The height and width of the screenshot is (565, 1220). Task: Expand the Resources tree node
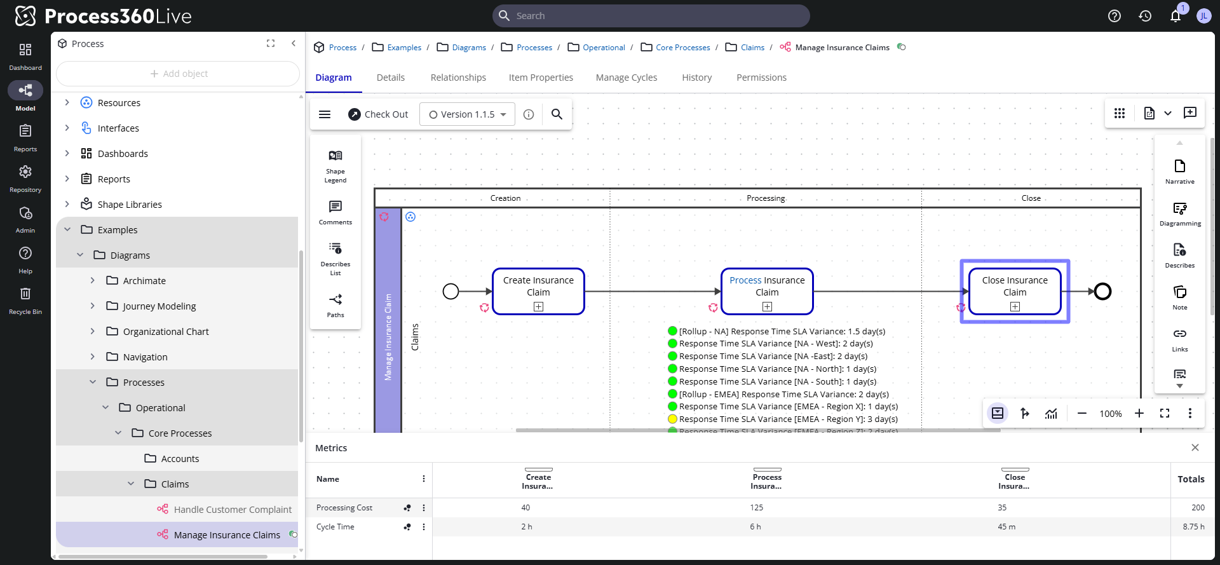point(67,102)
